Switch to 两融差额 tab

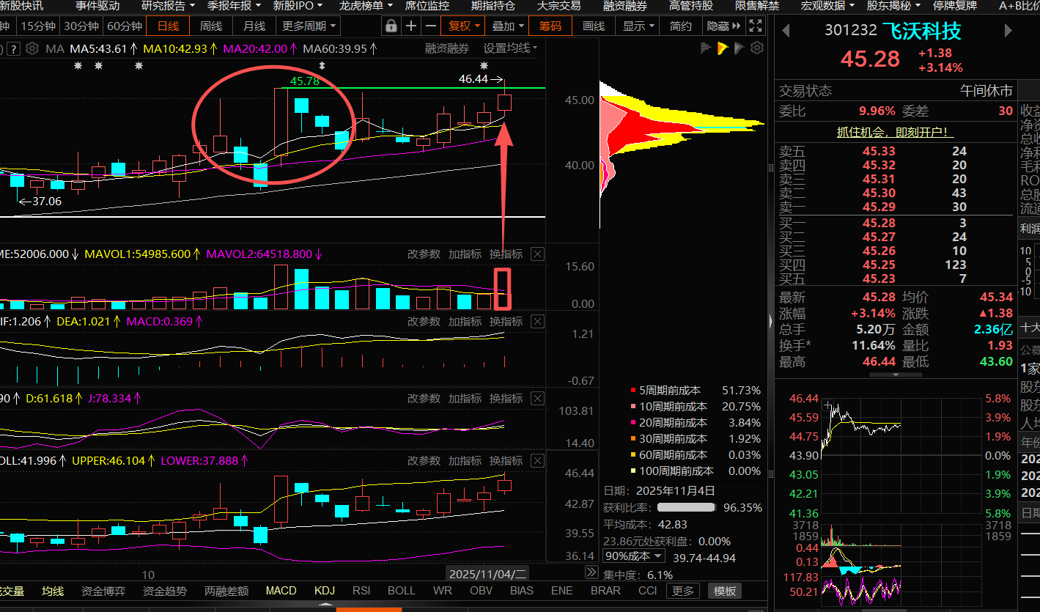[226, 591]
